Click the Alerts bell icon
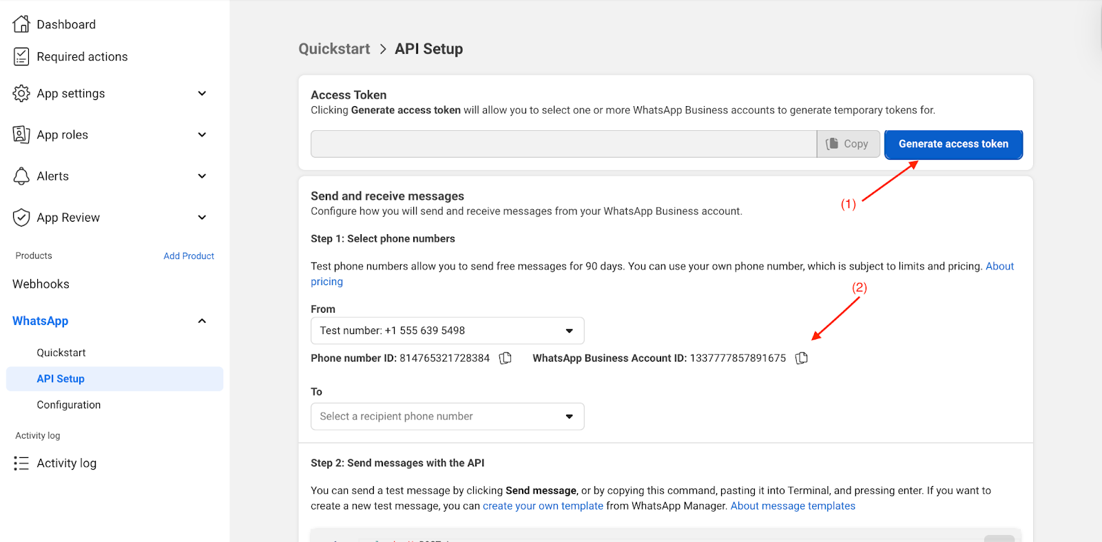This screenshot has width=1102, height=542. click(21, 176)
